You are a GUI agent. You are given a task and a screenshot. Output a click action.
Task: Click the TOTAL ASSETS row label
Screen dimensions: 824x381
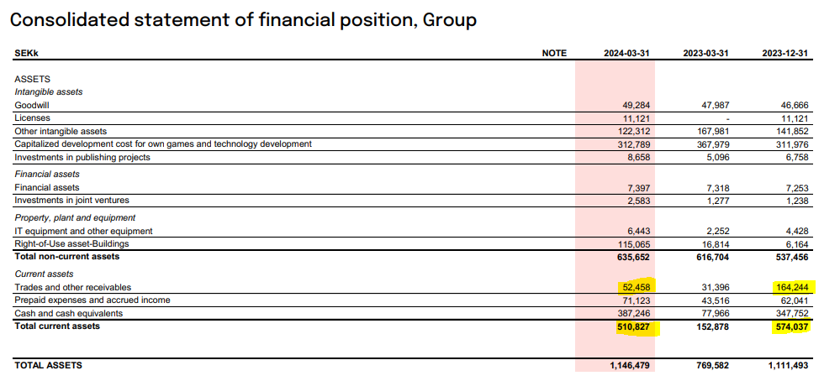pos(49,365)
